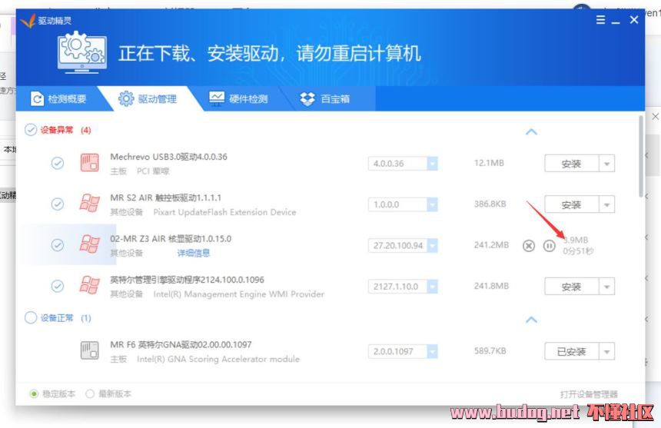Expand install options arrow for 英特尔管理引擎
The height and width of the screenshot is (428, 661).
pos(607,287)
